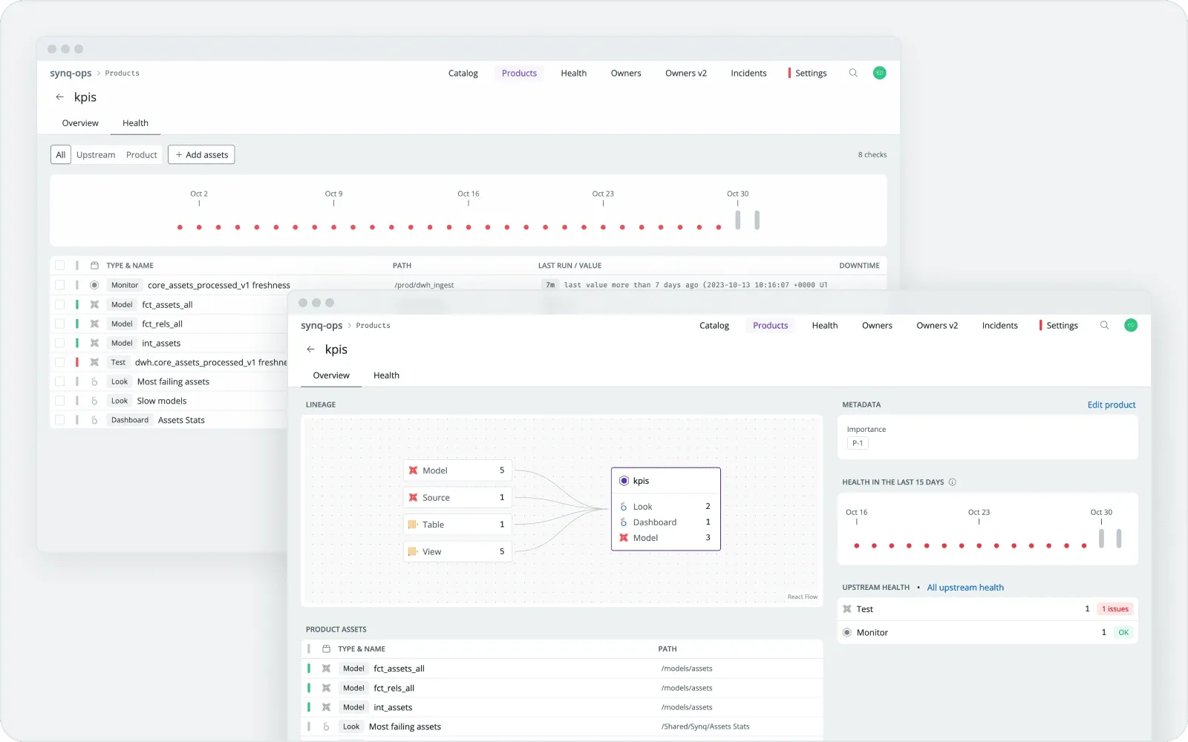Select the Monitor icon next to core_assets_processed_v1 freshness

coord(95,285)
